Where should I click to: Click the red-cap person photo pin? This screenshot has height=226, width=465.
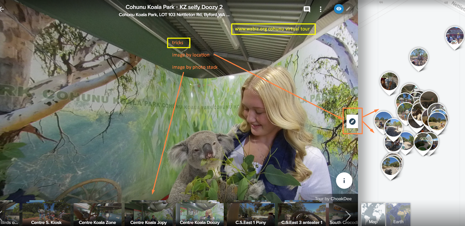(x=389, y=83)
